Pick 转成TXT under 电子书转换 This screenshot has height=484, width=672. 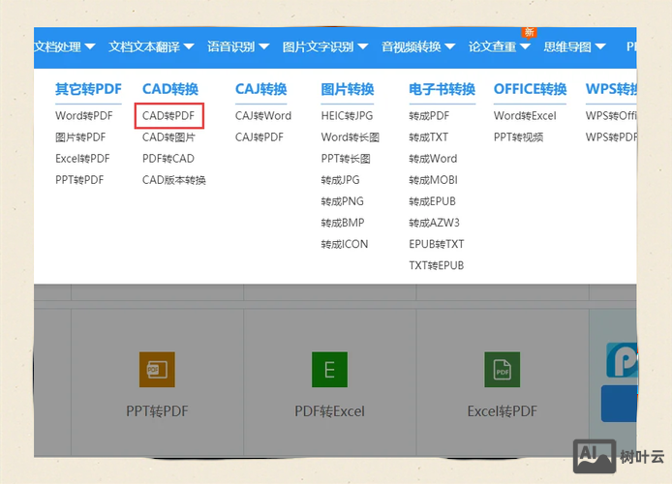pyautogui.click(x=429, y=137)
